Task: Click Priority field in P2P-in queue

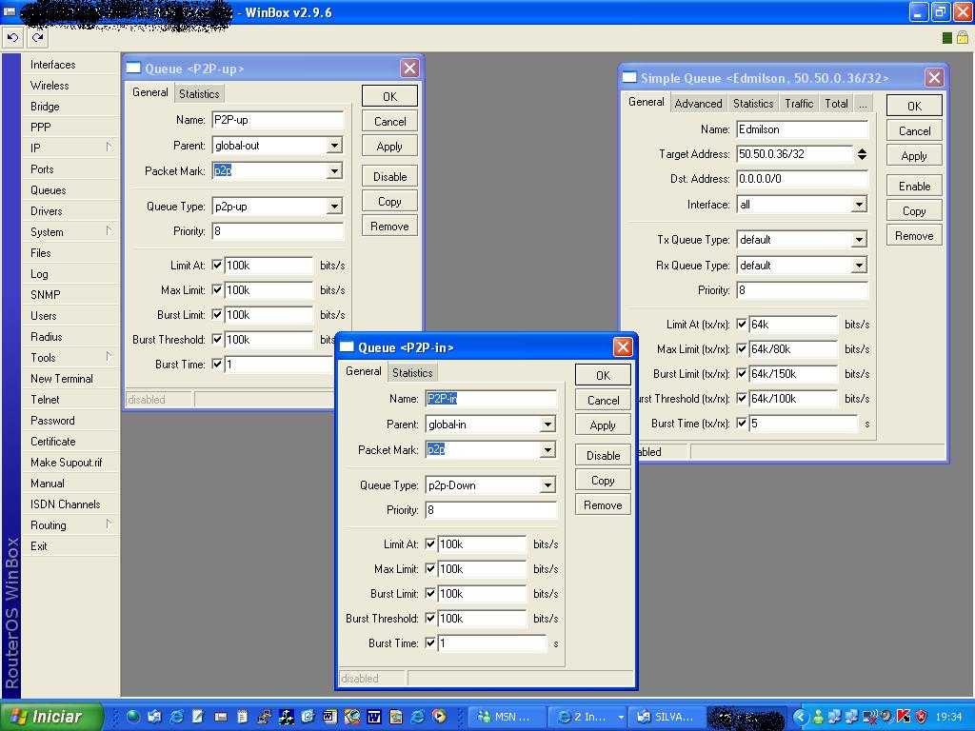Action: coord(490,510)
